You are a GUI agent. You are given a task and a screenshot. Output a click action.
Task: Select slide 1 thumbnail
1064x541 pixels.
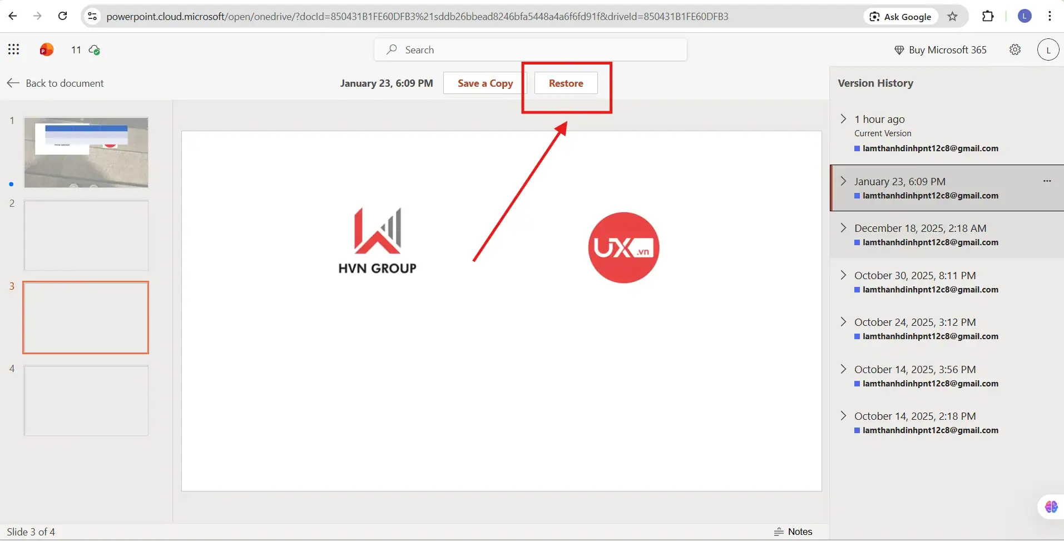(x=86, y=152)
